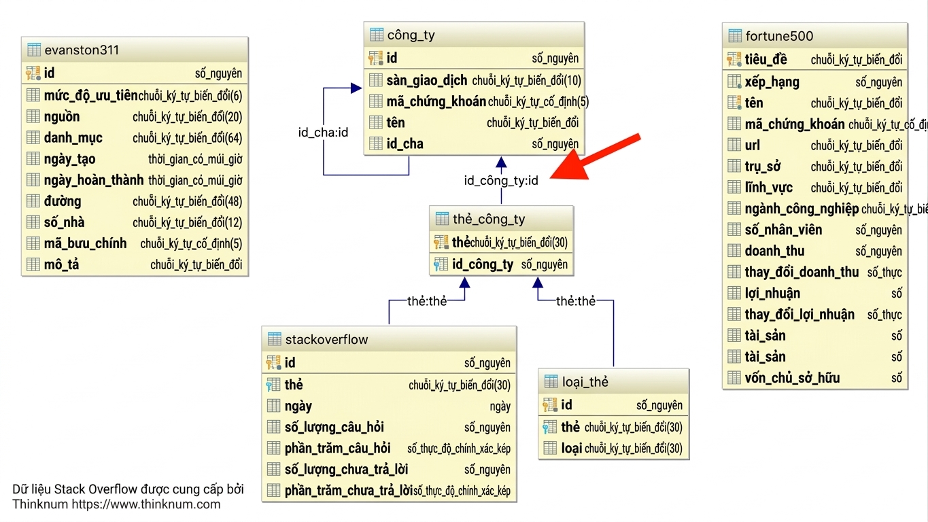Screen dimensions: 928x522
Task: Click the thẻ_công_ty table header icon
Action: [442, 219]
